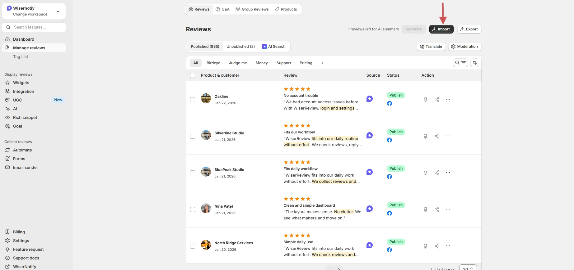This screenshot has height=270, width=574.
Task: Tick Nina Patel review checkbox
Action: 193,209
